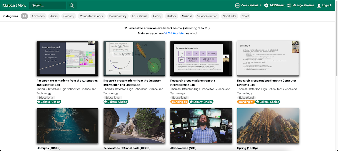
Task: Click the Editors' Choice badge under Automation Lab
Action: pos(49,102)
